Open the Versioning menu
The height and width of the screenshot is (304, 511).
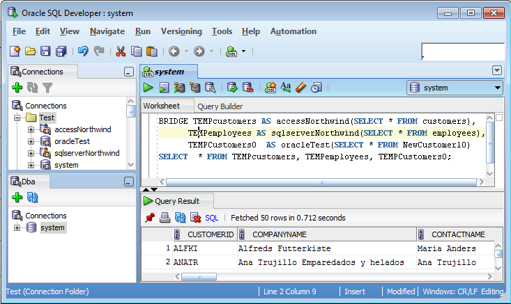(x=181, y=31)
